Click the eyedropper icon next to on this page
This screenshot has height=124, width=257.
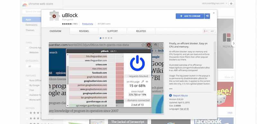[x=143, y=81]
